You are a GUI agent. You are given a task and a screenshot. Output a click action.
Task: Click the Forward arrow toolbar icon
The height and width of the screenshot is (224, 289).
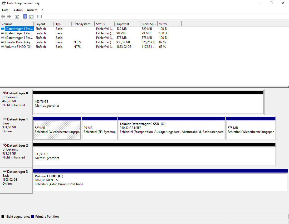[x=9, y=17]
